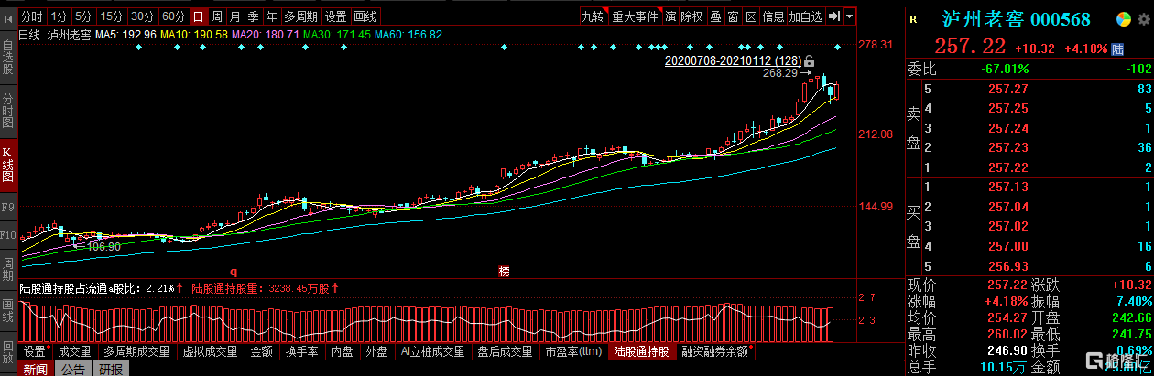
Task: Click the 设置 button in period toolbar
Action: click(336, 16)
